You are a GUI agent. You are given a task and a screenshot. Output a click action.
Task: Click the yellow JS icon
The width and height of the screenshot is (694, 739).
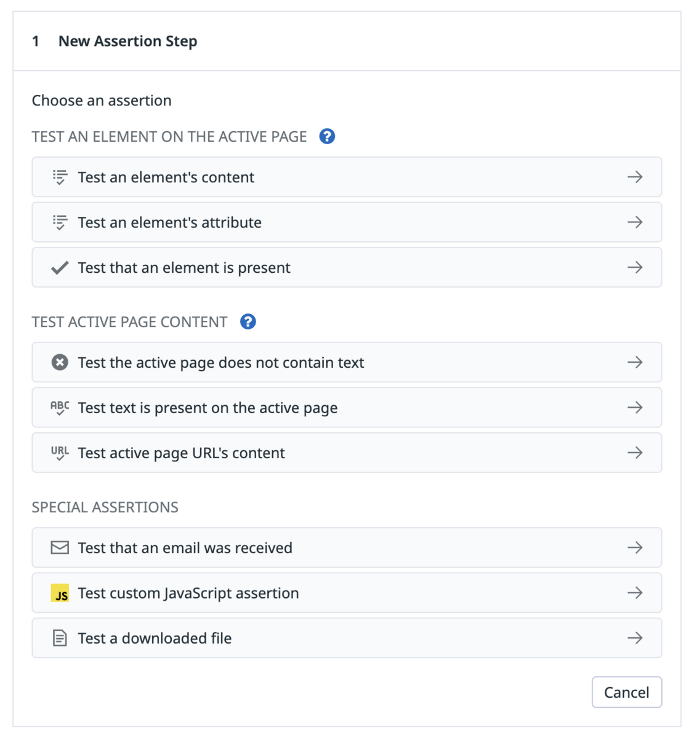pyautogui.click(x=60, y=593)
